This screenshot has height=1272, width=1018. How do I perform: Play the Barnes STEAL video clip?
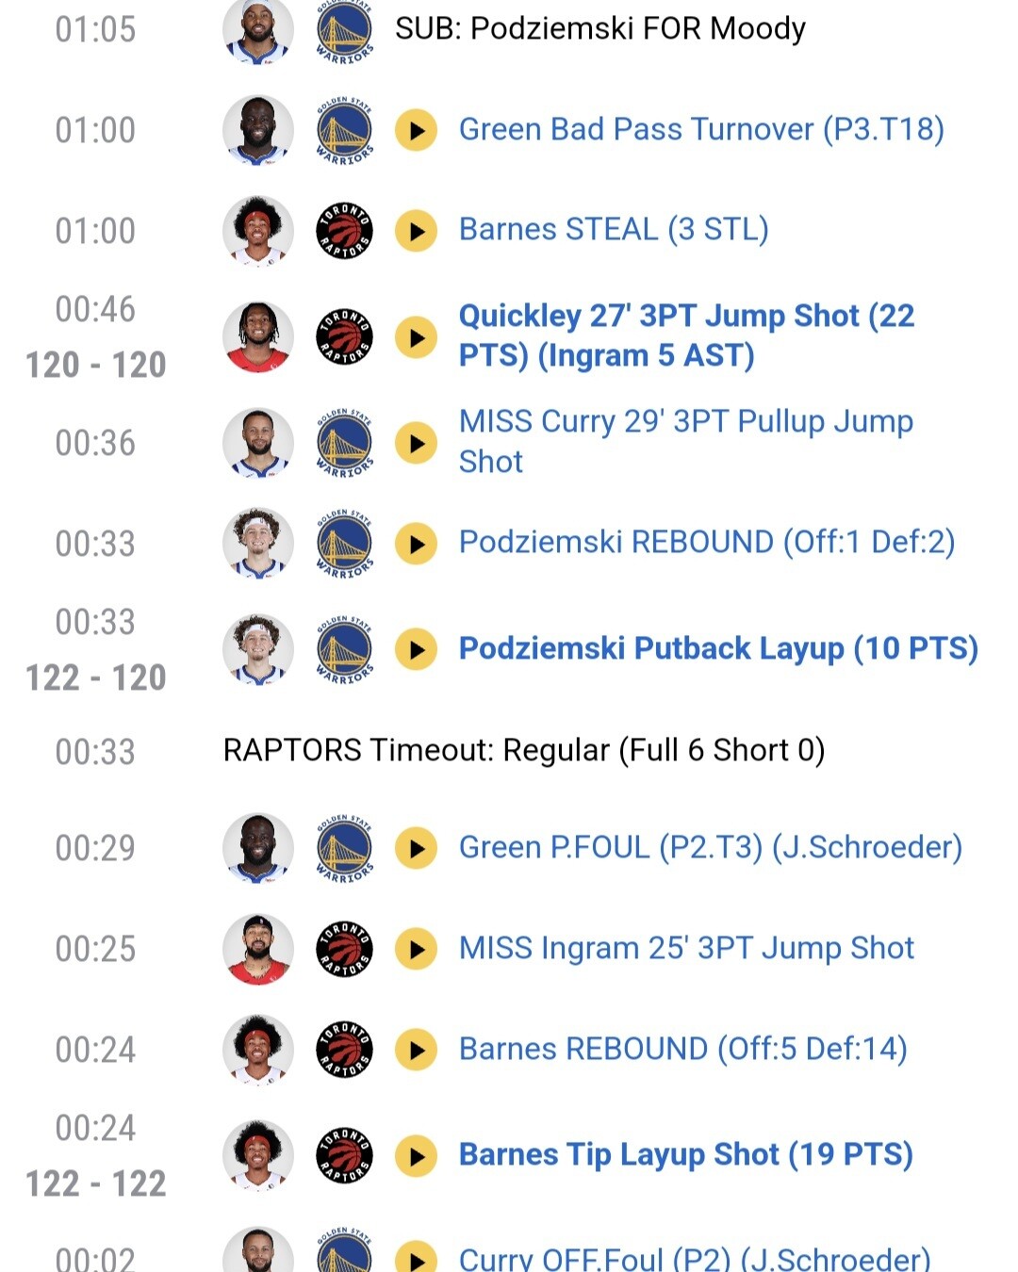pyautogui.click(x=416, y=231)
